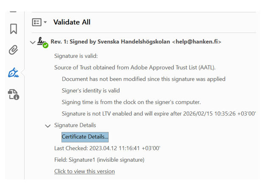Image resolution: width=263 pixels, height=190 pixels.
Task: Open the document info page icon
Action: [14, 95]
